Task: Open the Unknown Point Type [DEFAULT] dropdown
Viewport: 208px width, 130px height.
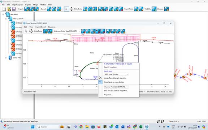Action: pos(67,31)
